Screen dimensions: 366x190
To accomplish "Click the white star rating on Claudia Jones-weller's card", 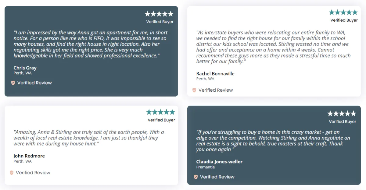I will pos(342,114).
